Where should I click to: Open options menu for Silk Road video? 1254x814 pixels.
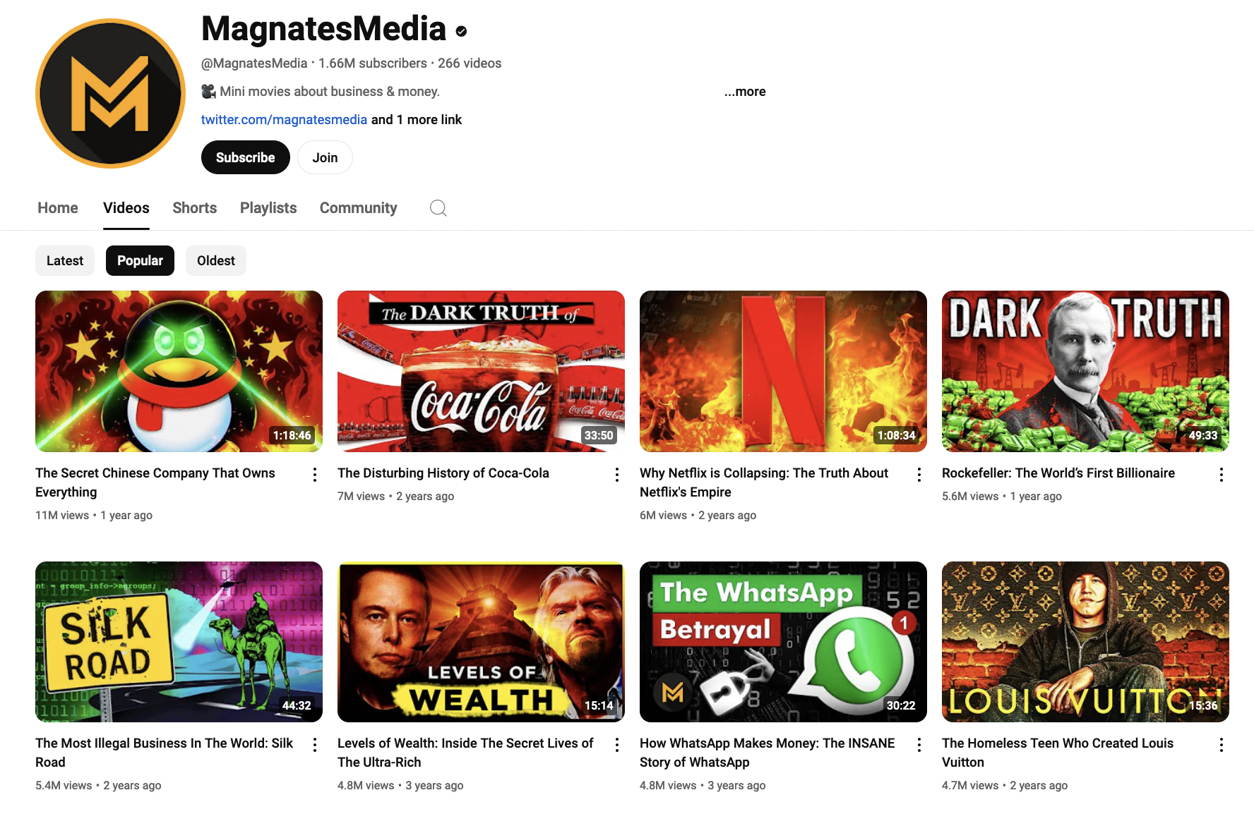pyautogui.click(x=315, y=745)
